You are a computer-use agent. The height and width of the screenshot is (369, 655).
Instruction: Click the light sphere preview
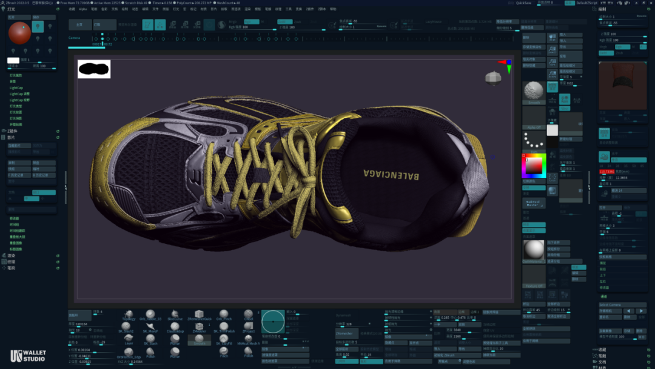click(19, 33)
